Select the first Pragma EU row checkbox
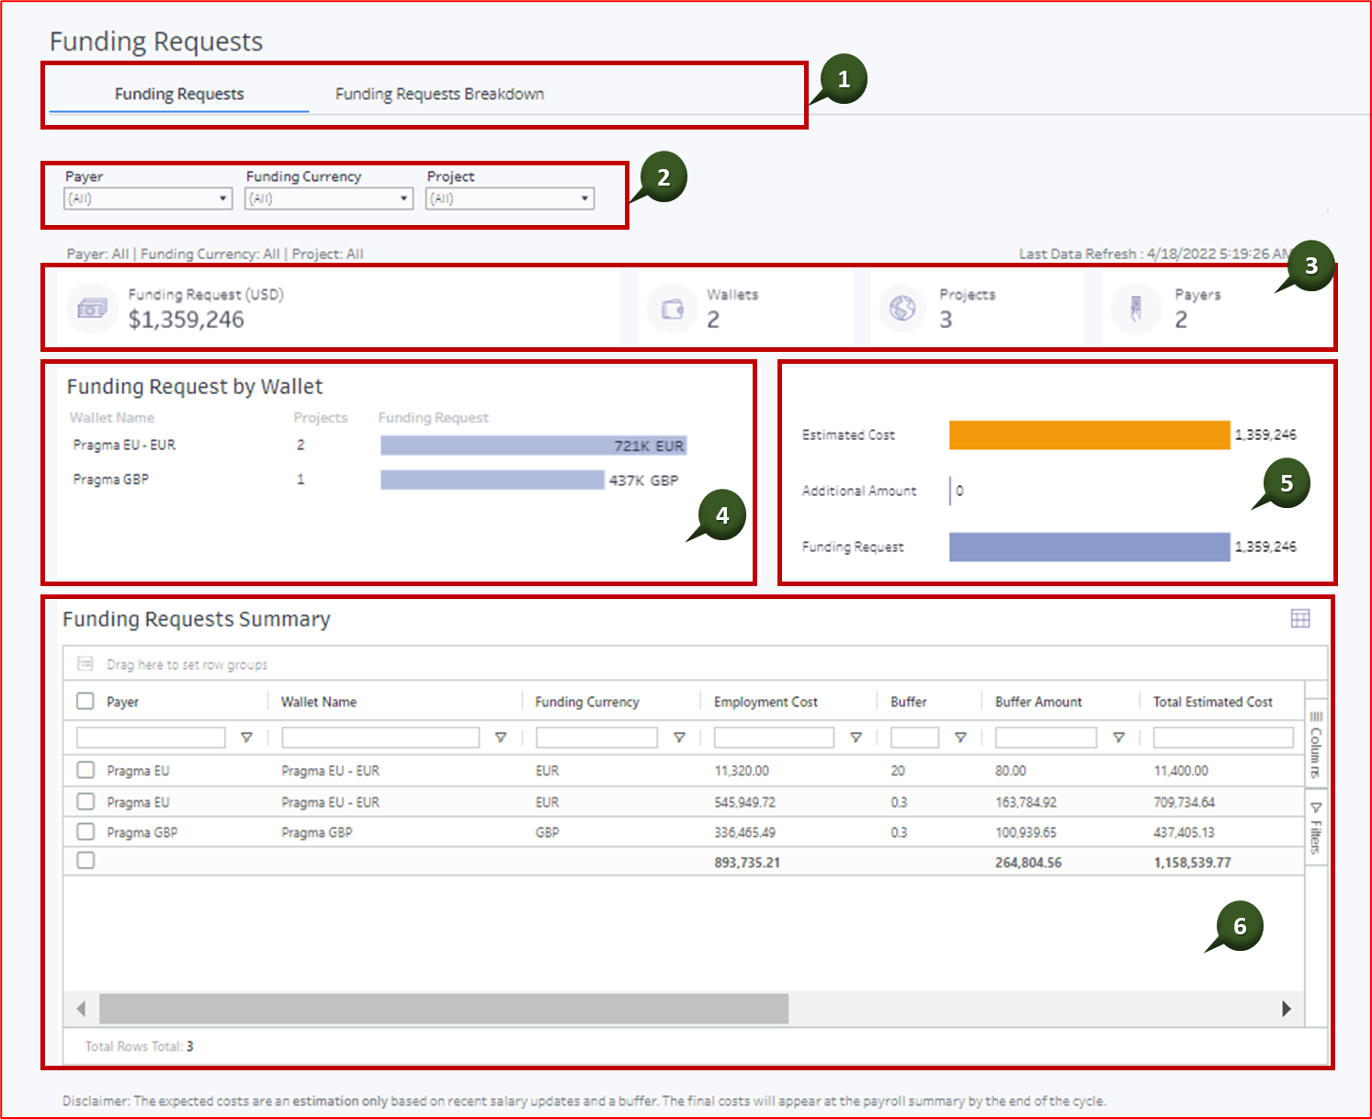Screen dimensions: 1372x1119 [85, 771]
